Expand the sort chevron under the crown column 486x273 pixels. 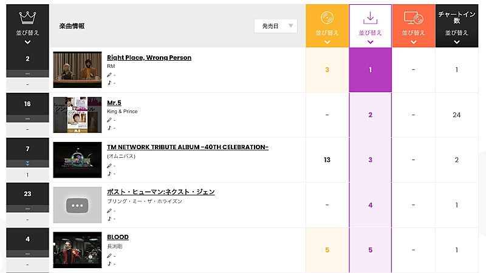[27, 42]
